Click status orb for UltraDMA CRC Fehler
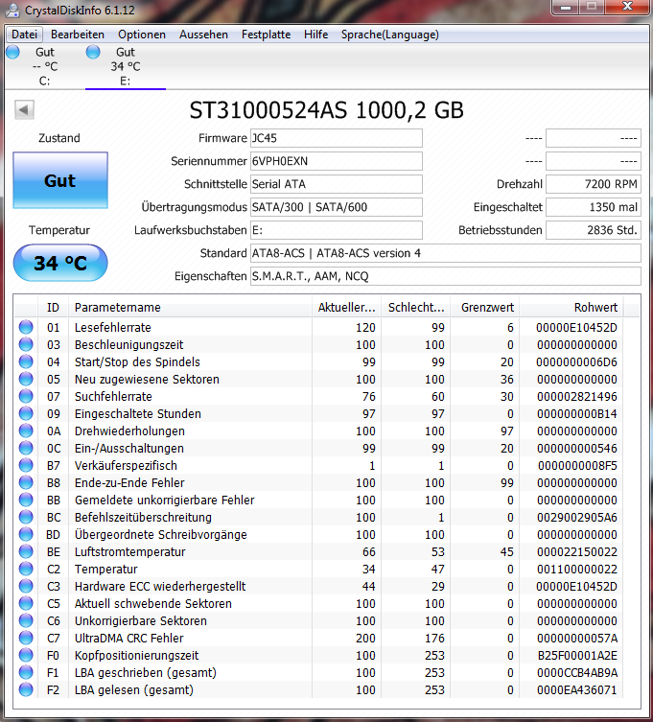The image size is (653, 722). 26,639
